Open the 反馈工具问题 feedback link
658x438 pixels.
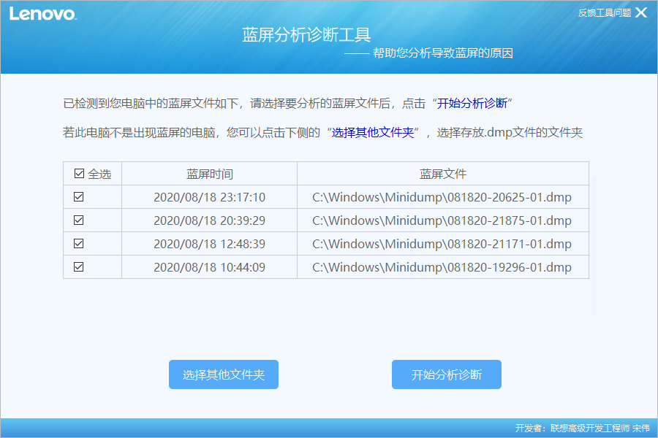(604, 12)
